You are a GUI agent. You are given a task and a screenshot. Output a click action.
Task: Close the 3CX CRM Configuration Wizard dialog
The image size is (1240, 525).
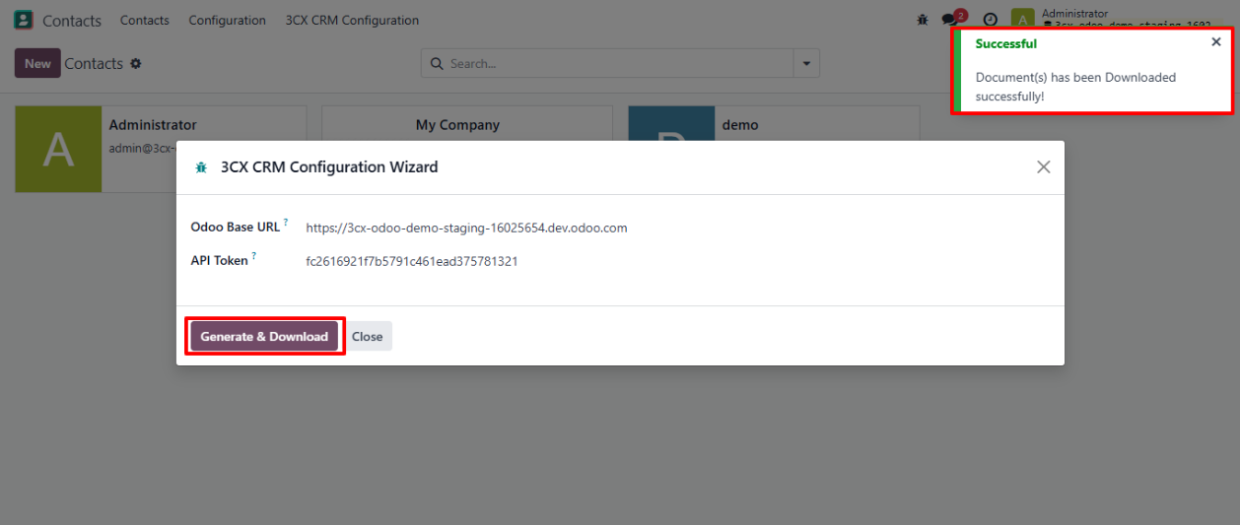(x=1043, y=167)
